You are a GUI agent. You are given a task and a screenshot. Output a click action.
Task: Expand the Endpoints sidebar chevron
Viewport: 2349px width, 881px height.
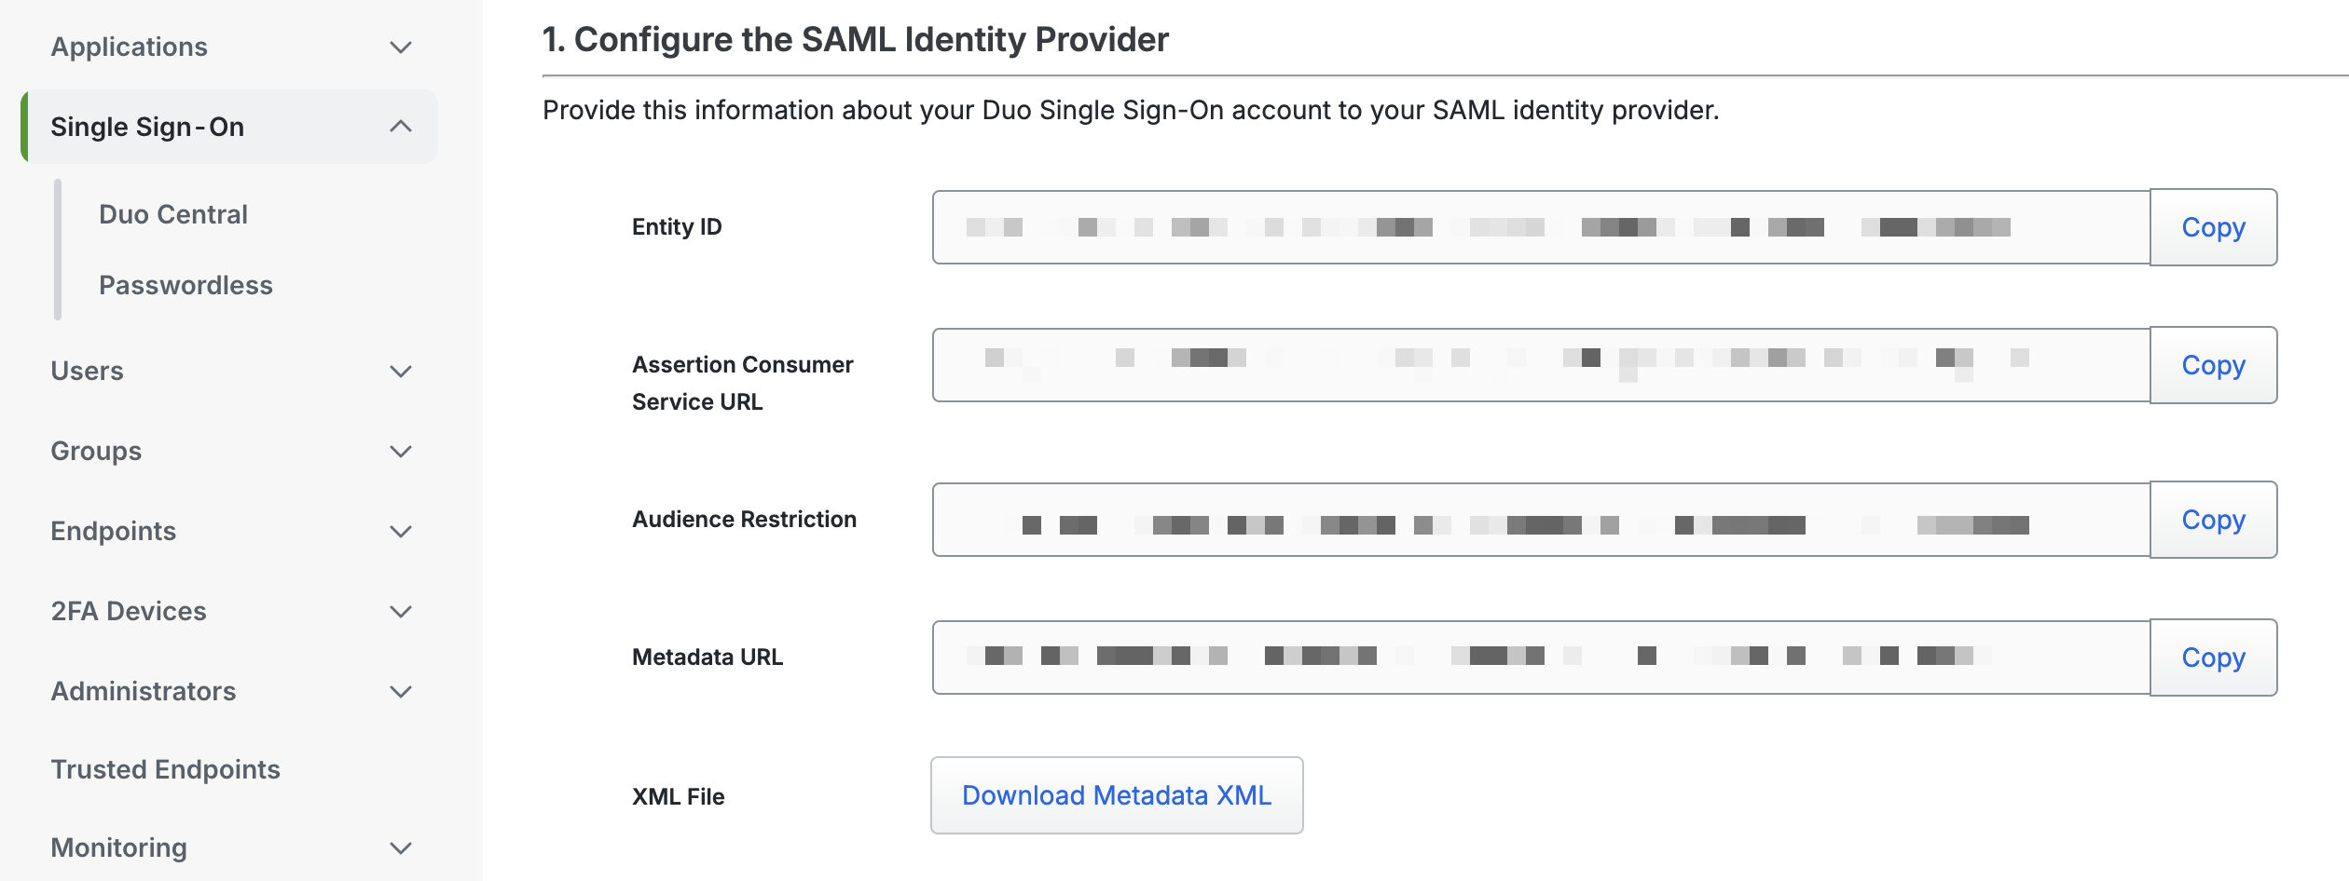click(x=401, y=532)
